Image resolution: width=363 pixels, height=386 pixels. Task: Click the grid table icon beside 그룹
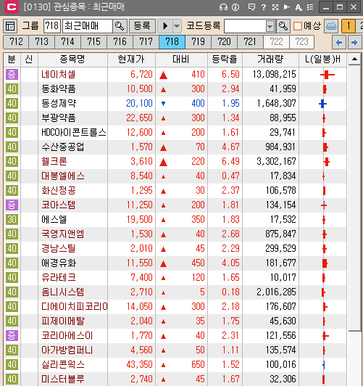[x=10, y=26]
